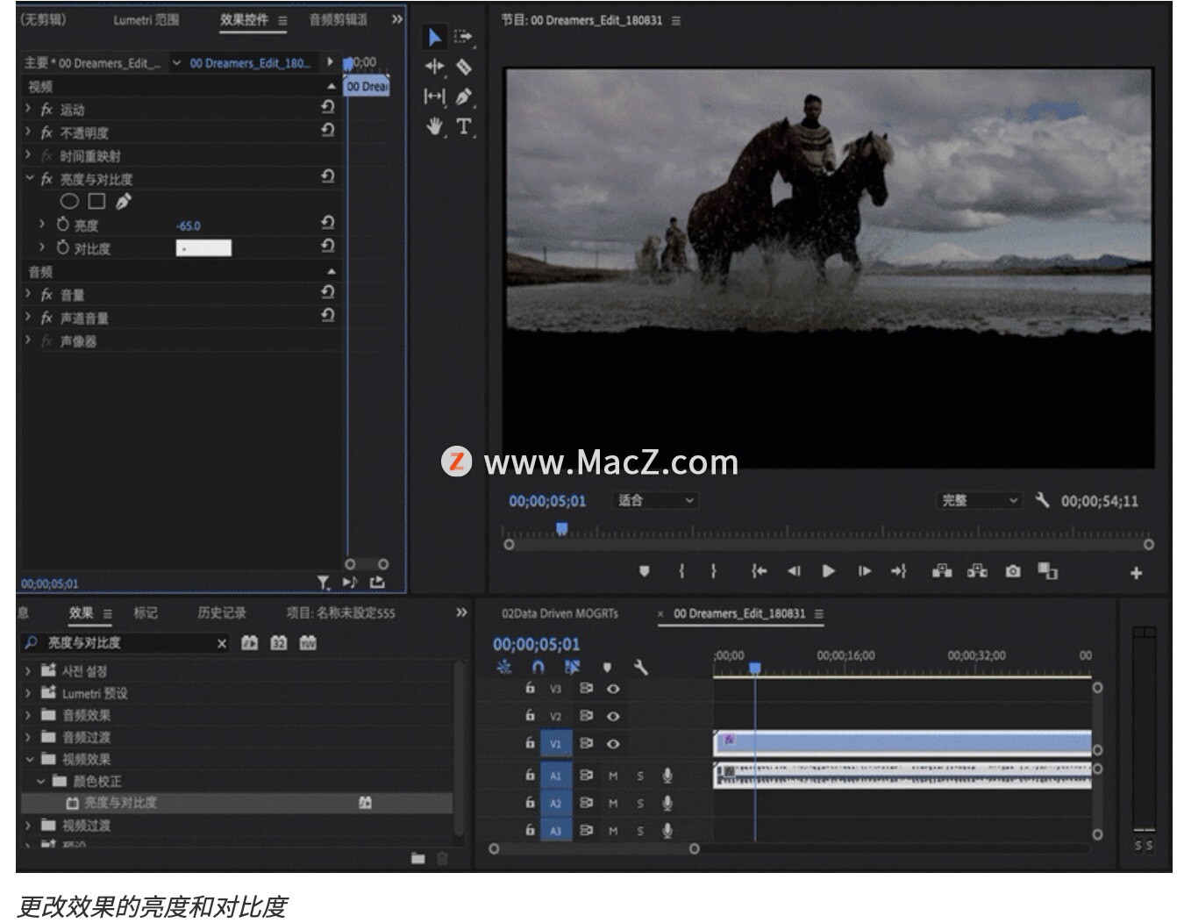Open the 完整 playback resolution dropdown
This screenshot has height=923, width=1177.
coord(980,500)
